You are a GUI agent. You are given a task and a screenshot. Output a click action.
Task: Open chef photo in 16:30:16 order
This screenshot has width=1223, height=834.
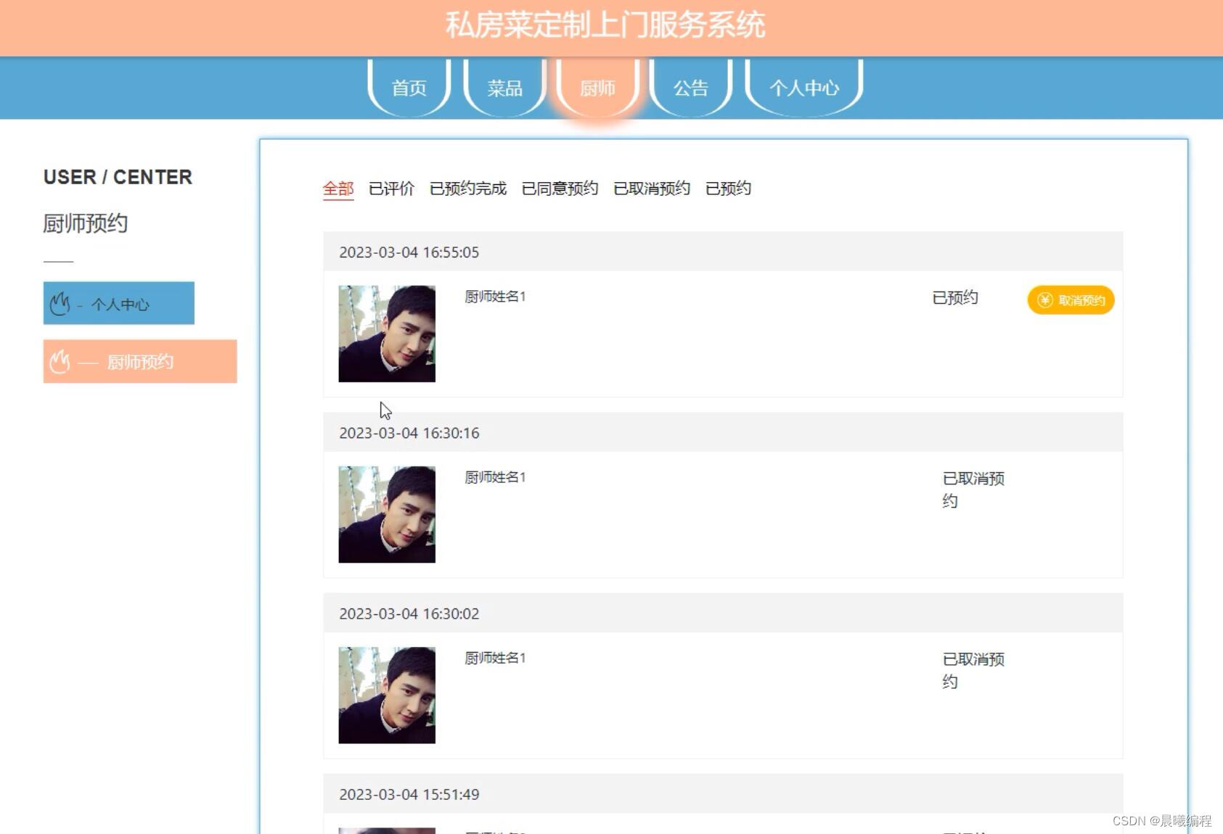[387, 514]
